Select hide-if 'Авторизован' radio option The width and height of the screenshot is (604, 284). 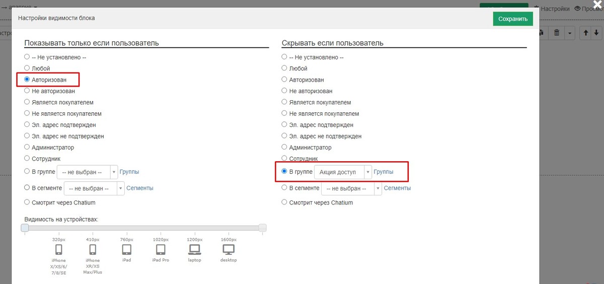[x=285, y=79]
